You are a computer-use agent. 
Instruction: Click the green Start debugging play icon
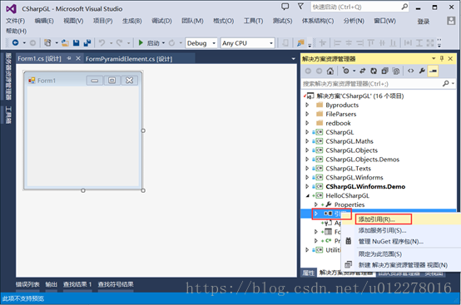(141, 43)
